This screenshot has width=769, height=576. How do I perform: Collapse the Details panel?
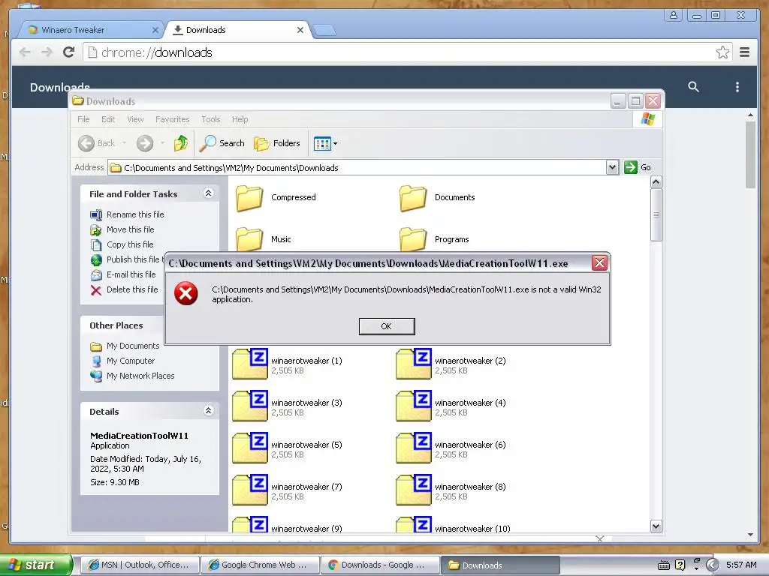point(209,410)
